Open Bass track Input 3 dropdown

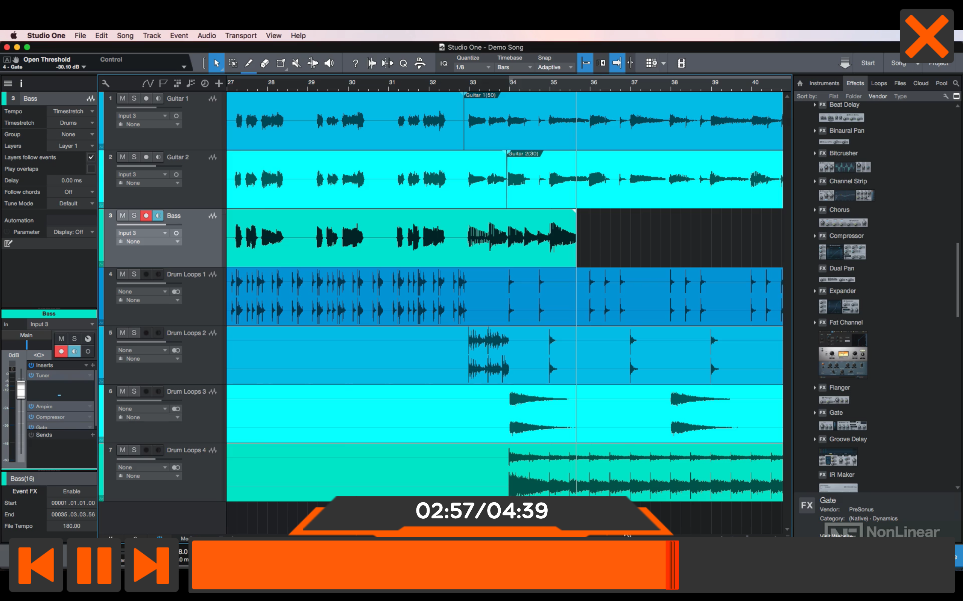click(x=143, y=233)
